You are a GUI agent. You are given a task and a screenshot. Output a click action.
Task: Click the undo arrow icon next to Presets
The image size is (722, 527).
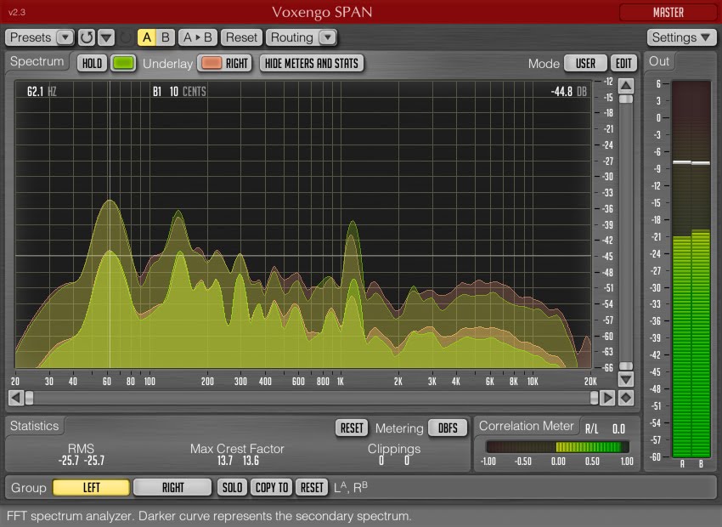[x=87, y=37]
